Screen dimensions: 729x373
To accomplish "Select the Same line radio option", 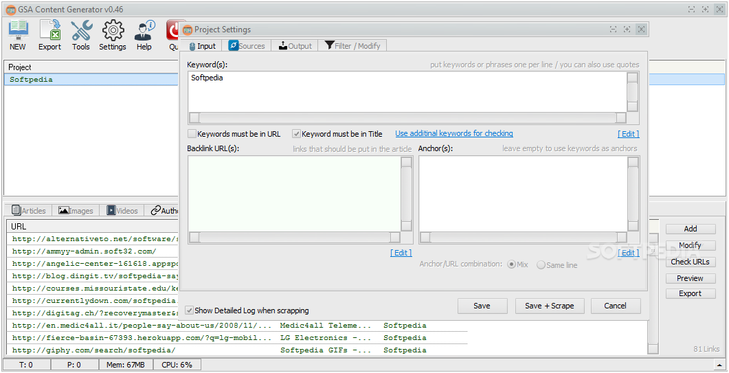I will 541,264.
